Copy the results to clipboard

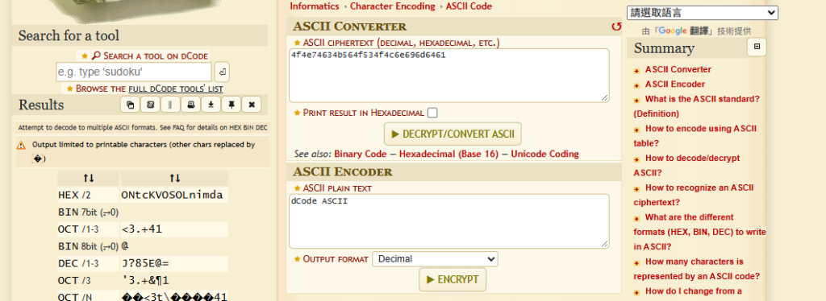(130, 105)
